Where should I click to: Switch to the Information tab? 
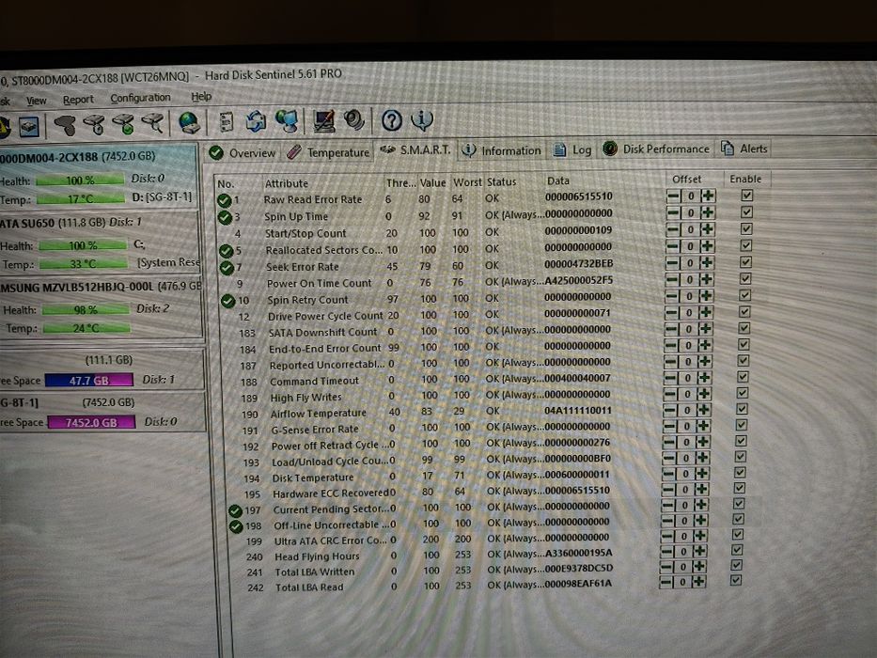click(501, 150)
